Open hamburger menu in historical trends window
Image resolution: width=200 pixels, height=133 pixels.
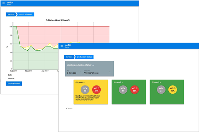pos(4,3)
